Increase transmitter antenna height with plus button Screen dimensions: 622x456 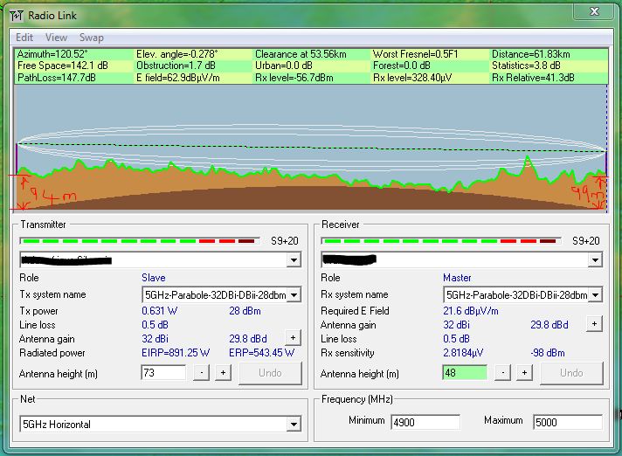point(223,373)
